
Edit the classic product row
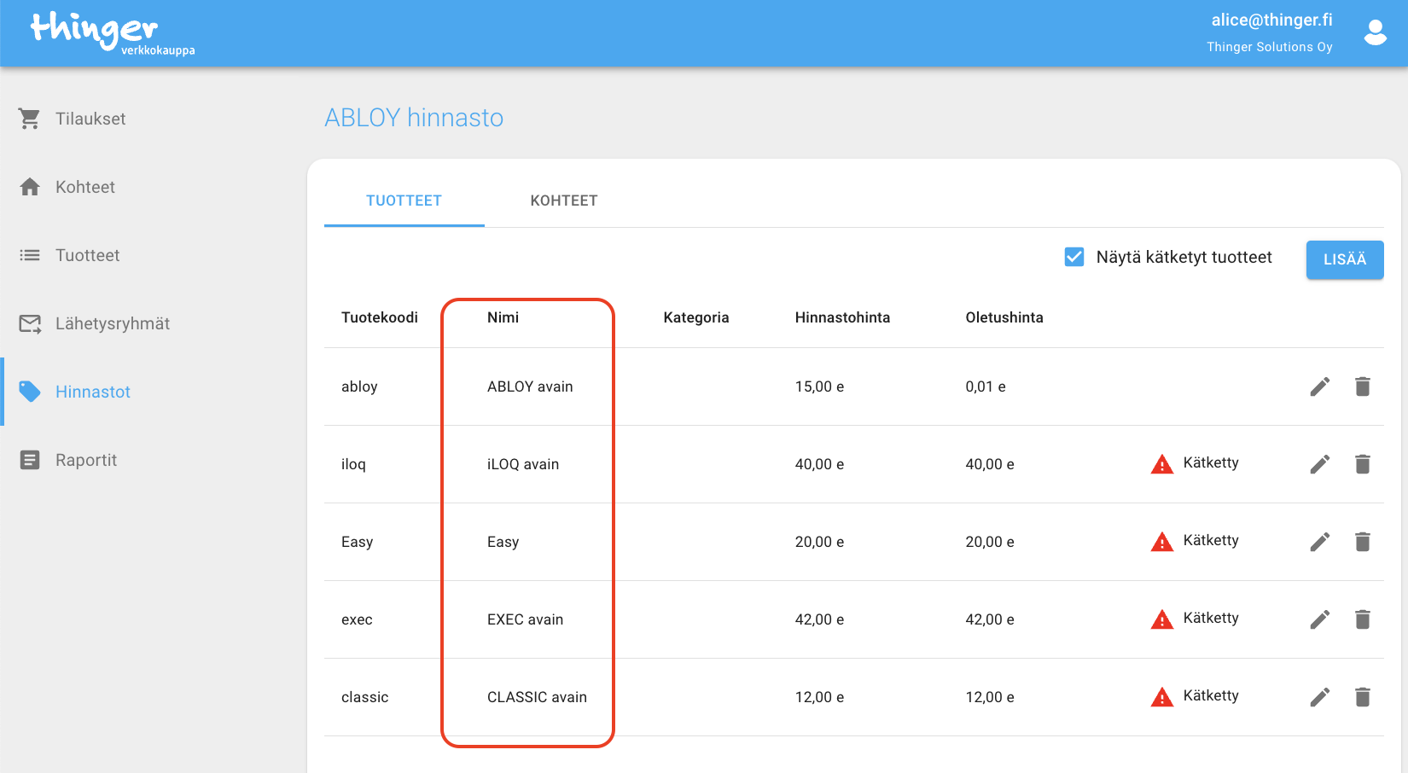pos(1320,697)
